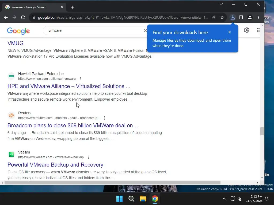274x205 pixels.
Task: Go back using the browser back arrow
Action: point(6,17)
